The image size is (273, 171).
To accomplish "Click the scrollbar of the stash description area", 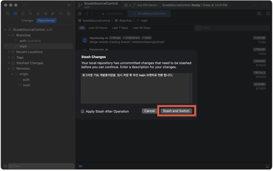I will pos(190,88).
